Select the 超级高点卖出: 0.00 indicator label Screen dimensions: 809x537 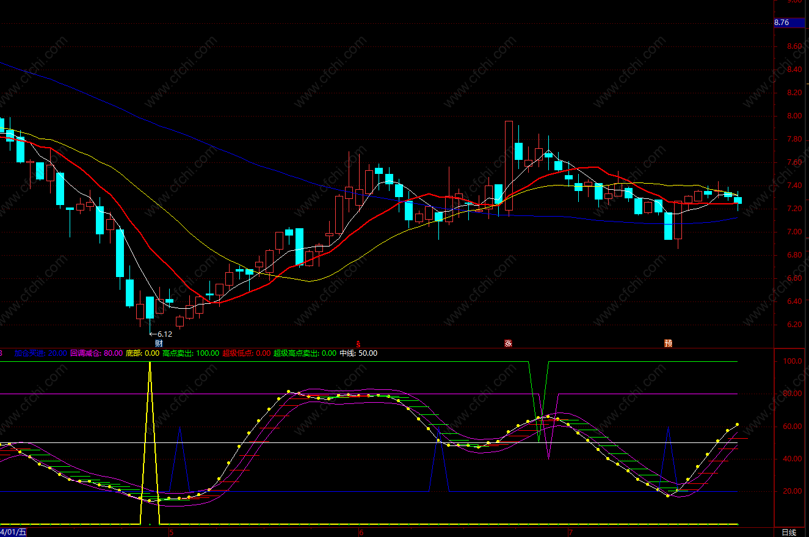point(305,353)
